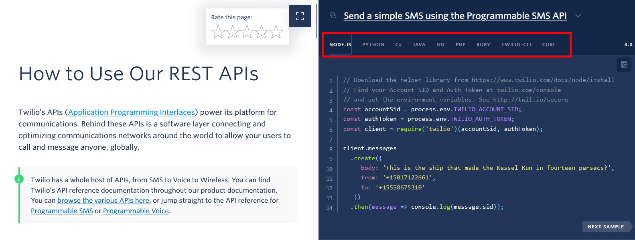The image size is (635, 240).
Task: Follow the Programmable Voice link
Action: (x=136, y=211)
